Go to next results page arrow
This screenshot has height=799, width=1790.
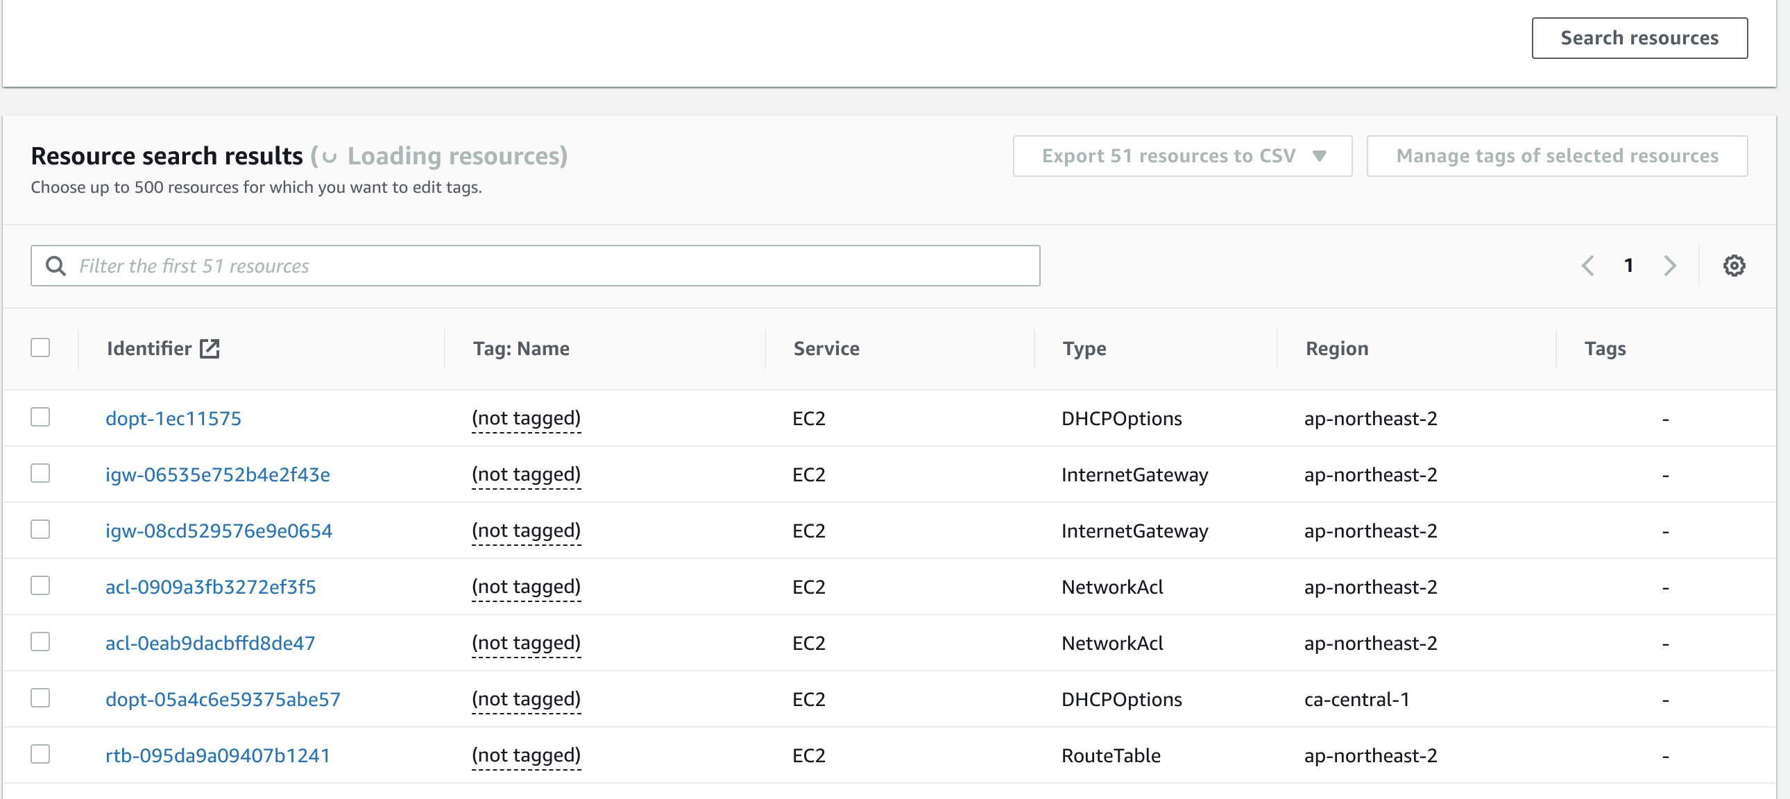click(1670, 266)
